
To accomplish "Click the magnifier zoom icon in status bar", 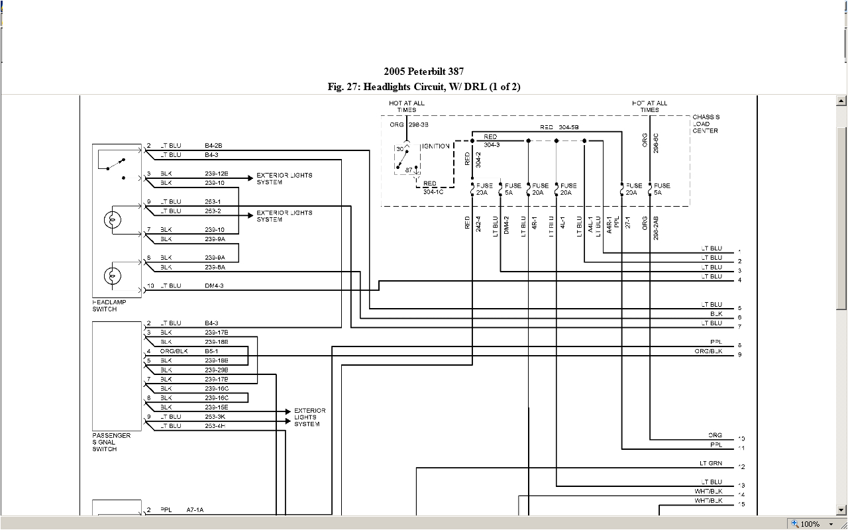I will 794,524.
